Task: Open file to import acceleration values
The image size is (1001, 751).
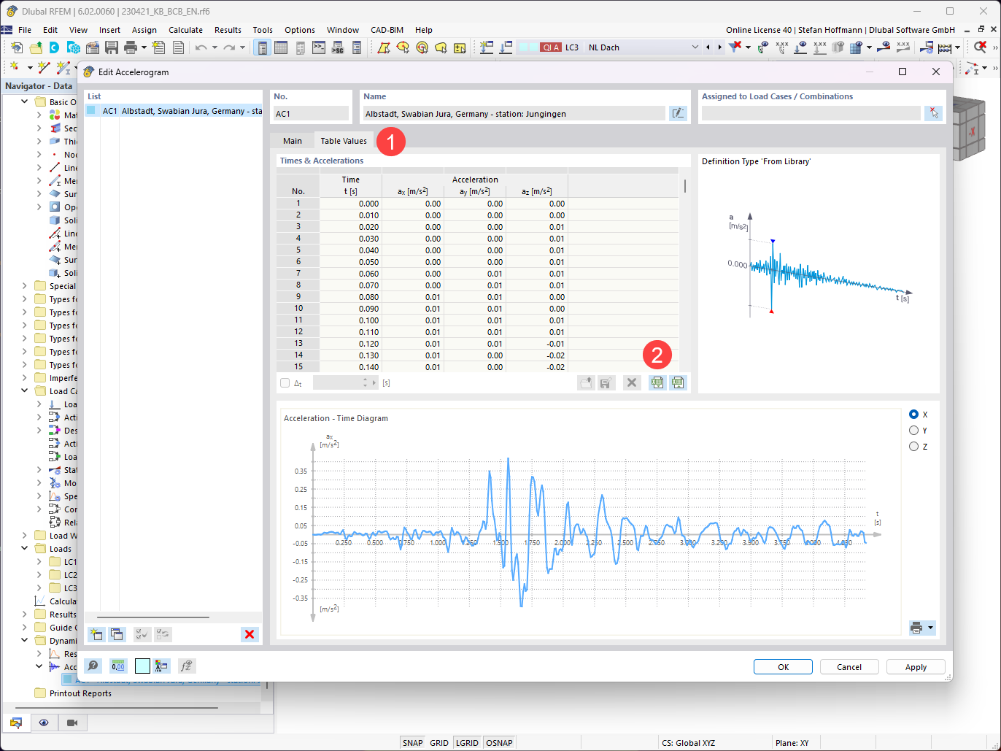Action: (586, 382)
